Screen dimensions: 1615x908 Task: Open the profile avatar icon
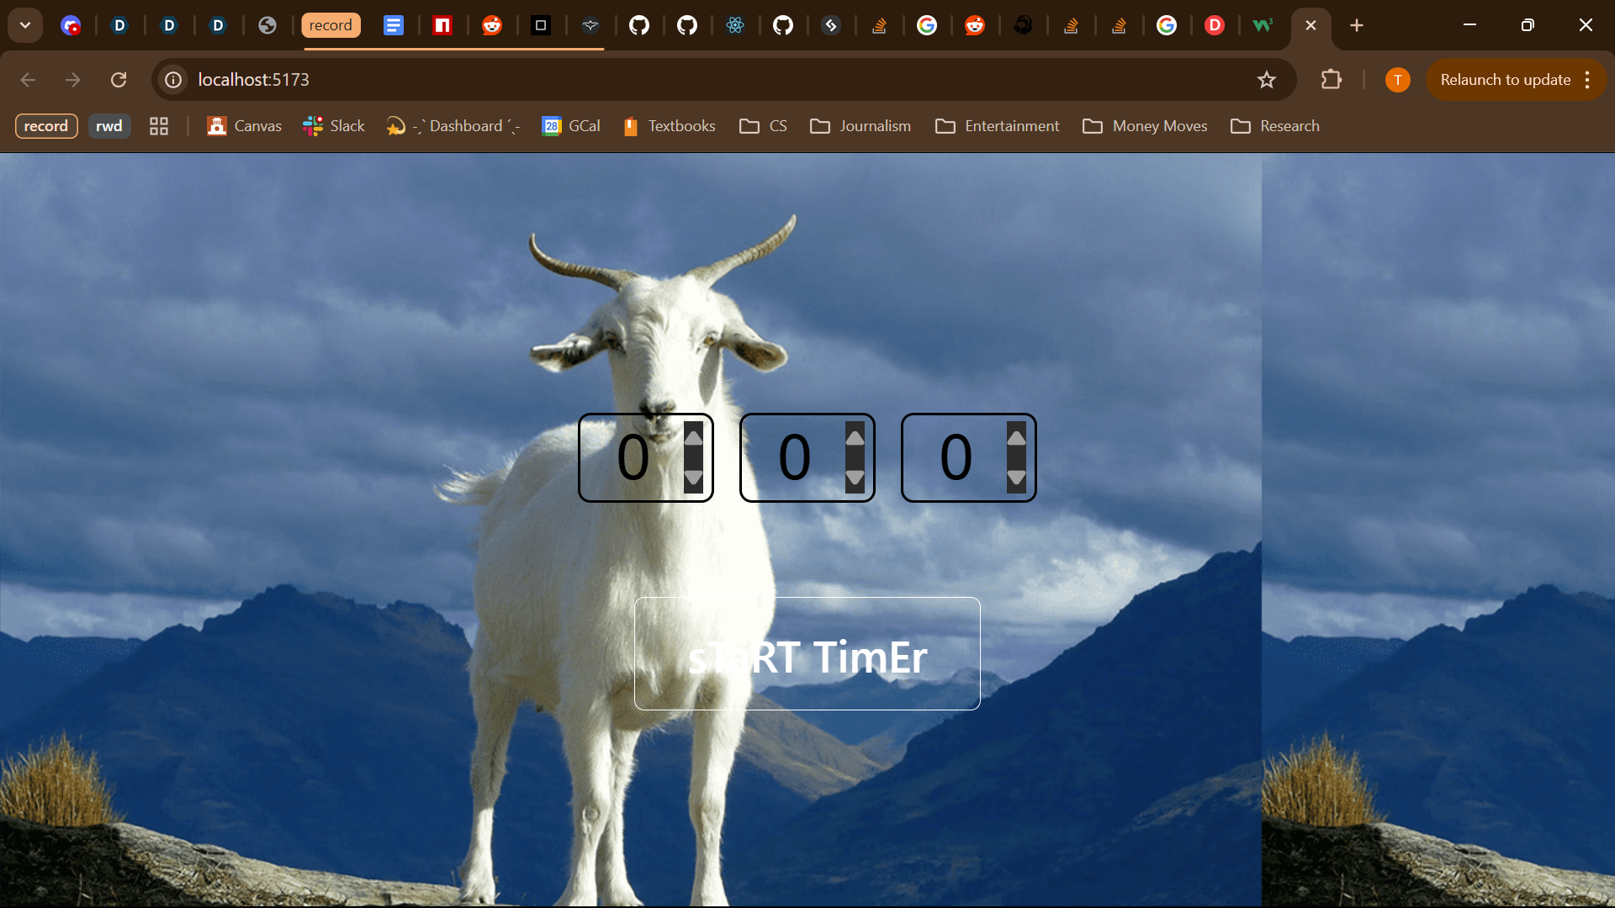pyautogui.click(x=1397, y=80)
